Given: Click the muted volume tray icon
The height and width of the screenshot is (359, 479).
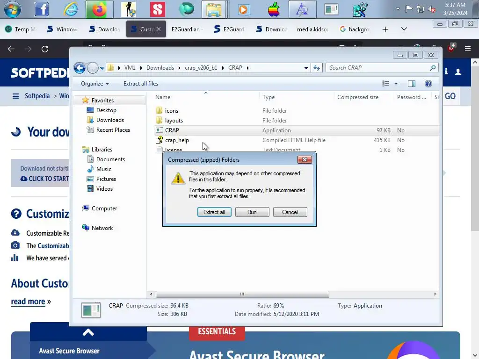Looking at the screenshot, I should tap(432, 9).
